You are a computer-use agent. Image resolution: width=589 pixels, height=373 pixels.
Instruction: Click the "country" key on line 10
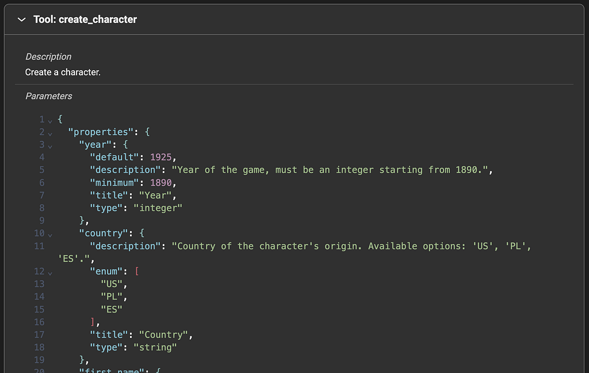pos(104,233)
